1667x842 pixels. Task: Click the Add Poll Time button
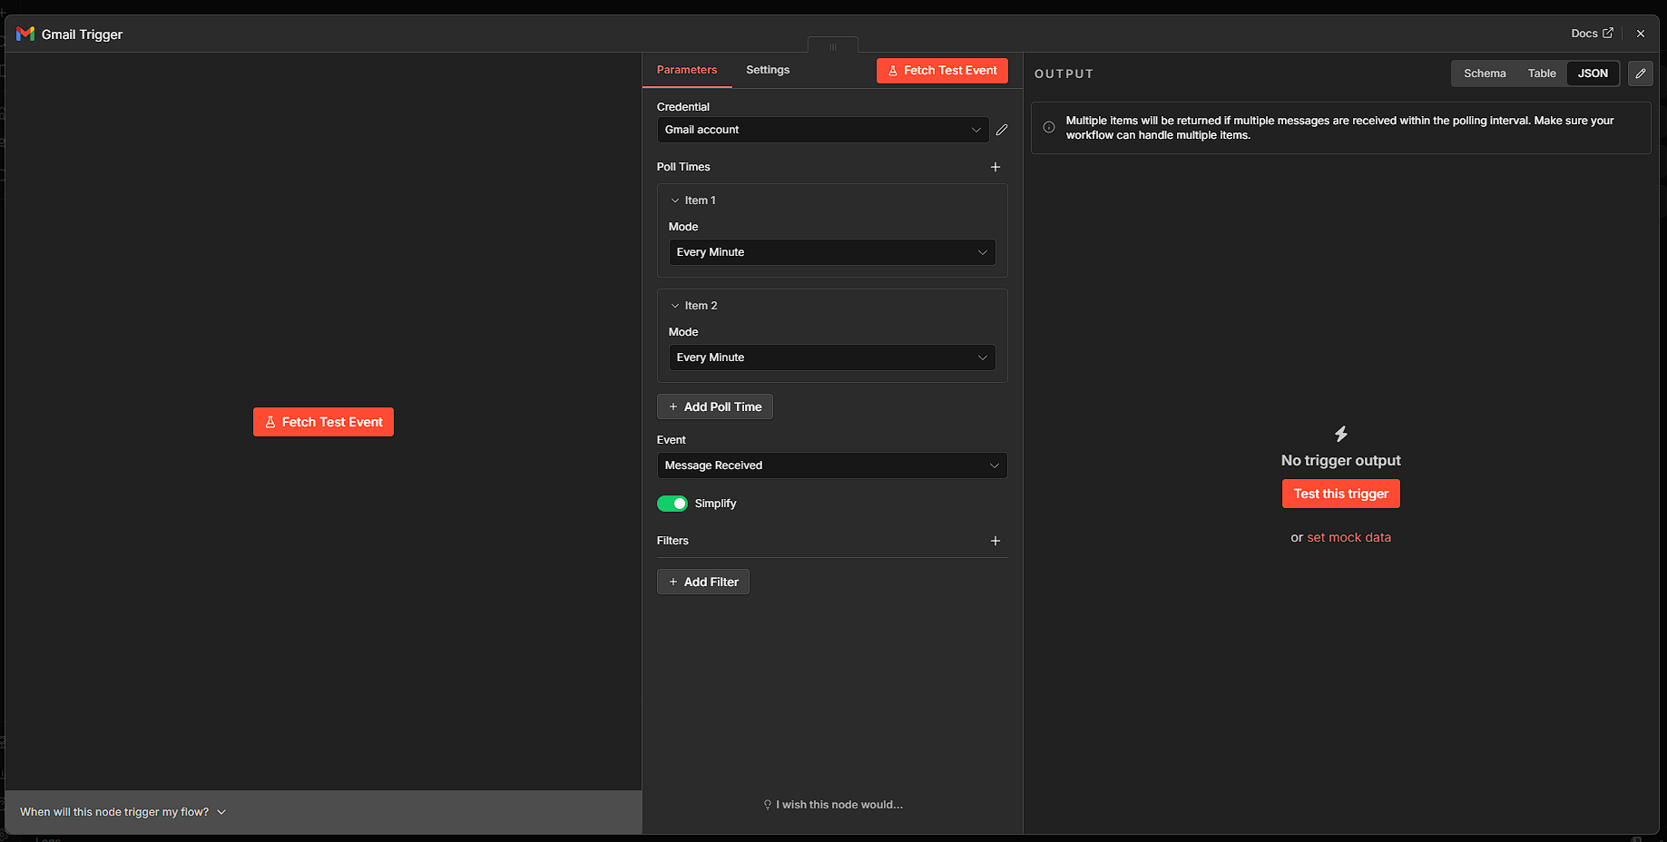(714, 406)
